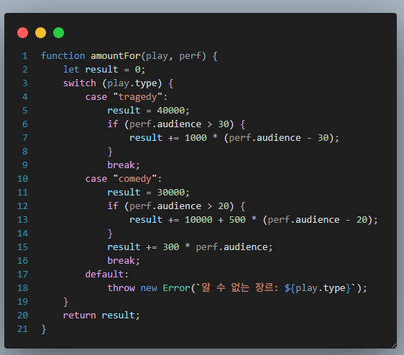Click line number 21 in gutter
The width and height of the screenshot is (404, 355).
pos(22,329)
